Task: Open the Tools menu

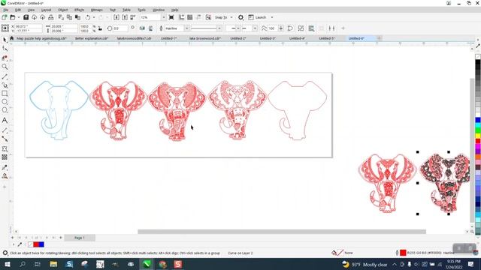Action: (141, 10)
